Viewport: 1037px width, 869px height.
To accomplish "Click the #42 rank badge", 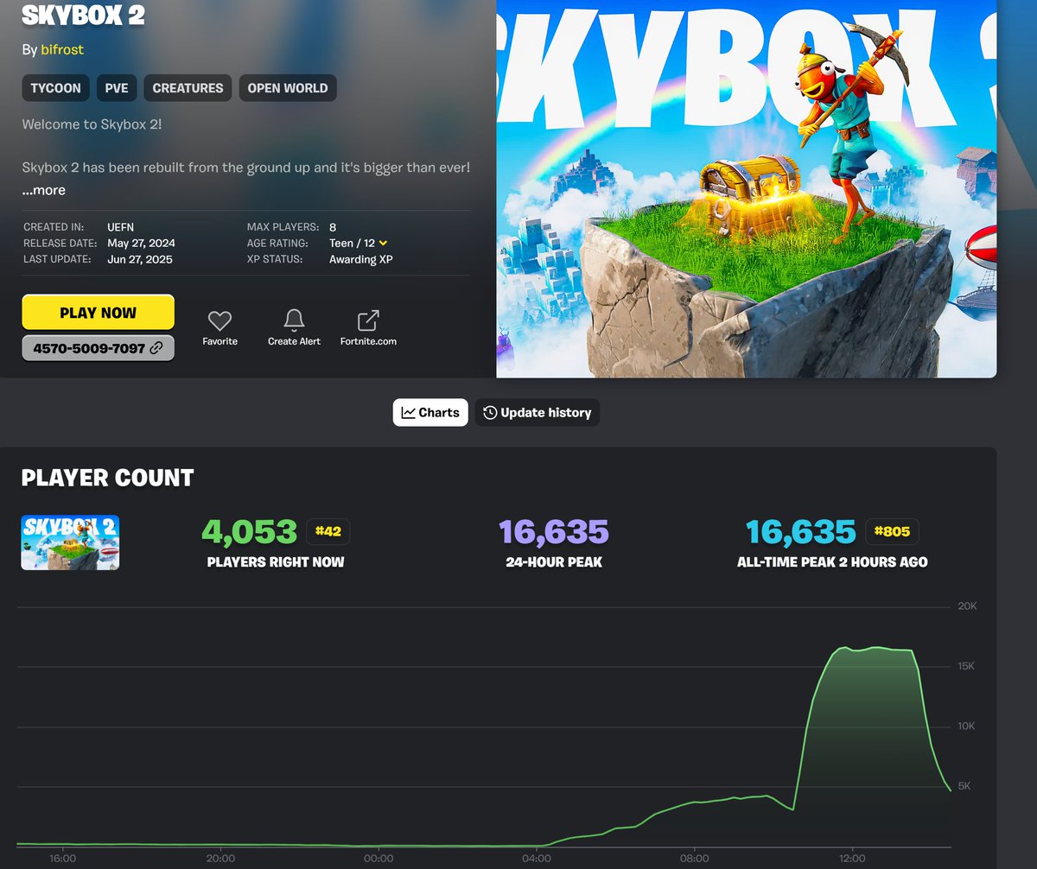I will [328, 531].
